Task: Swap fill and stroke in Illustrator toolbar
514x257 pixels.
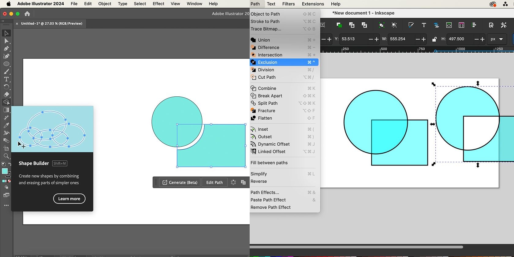Action: pyautogui.click(x=9, y=164)
